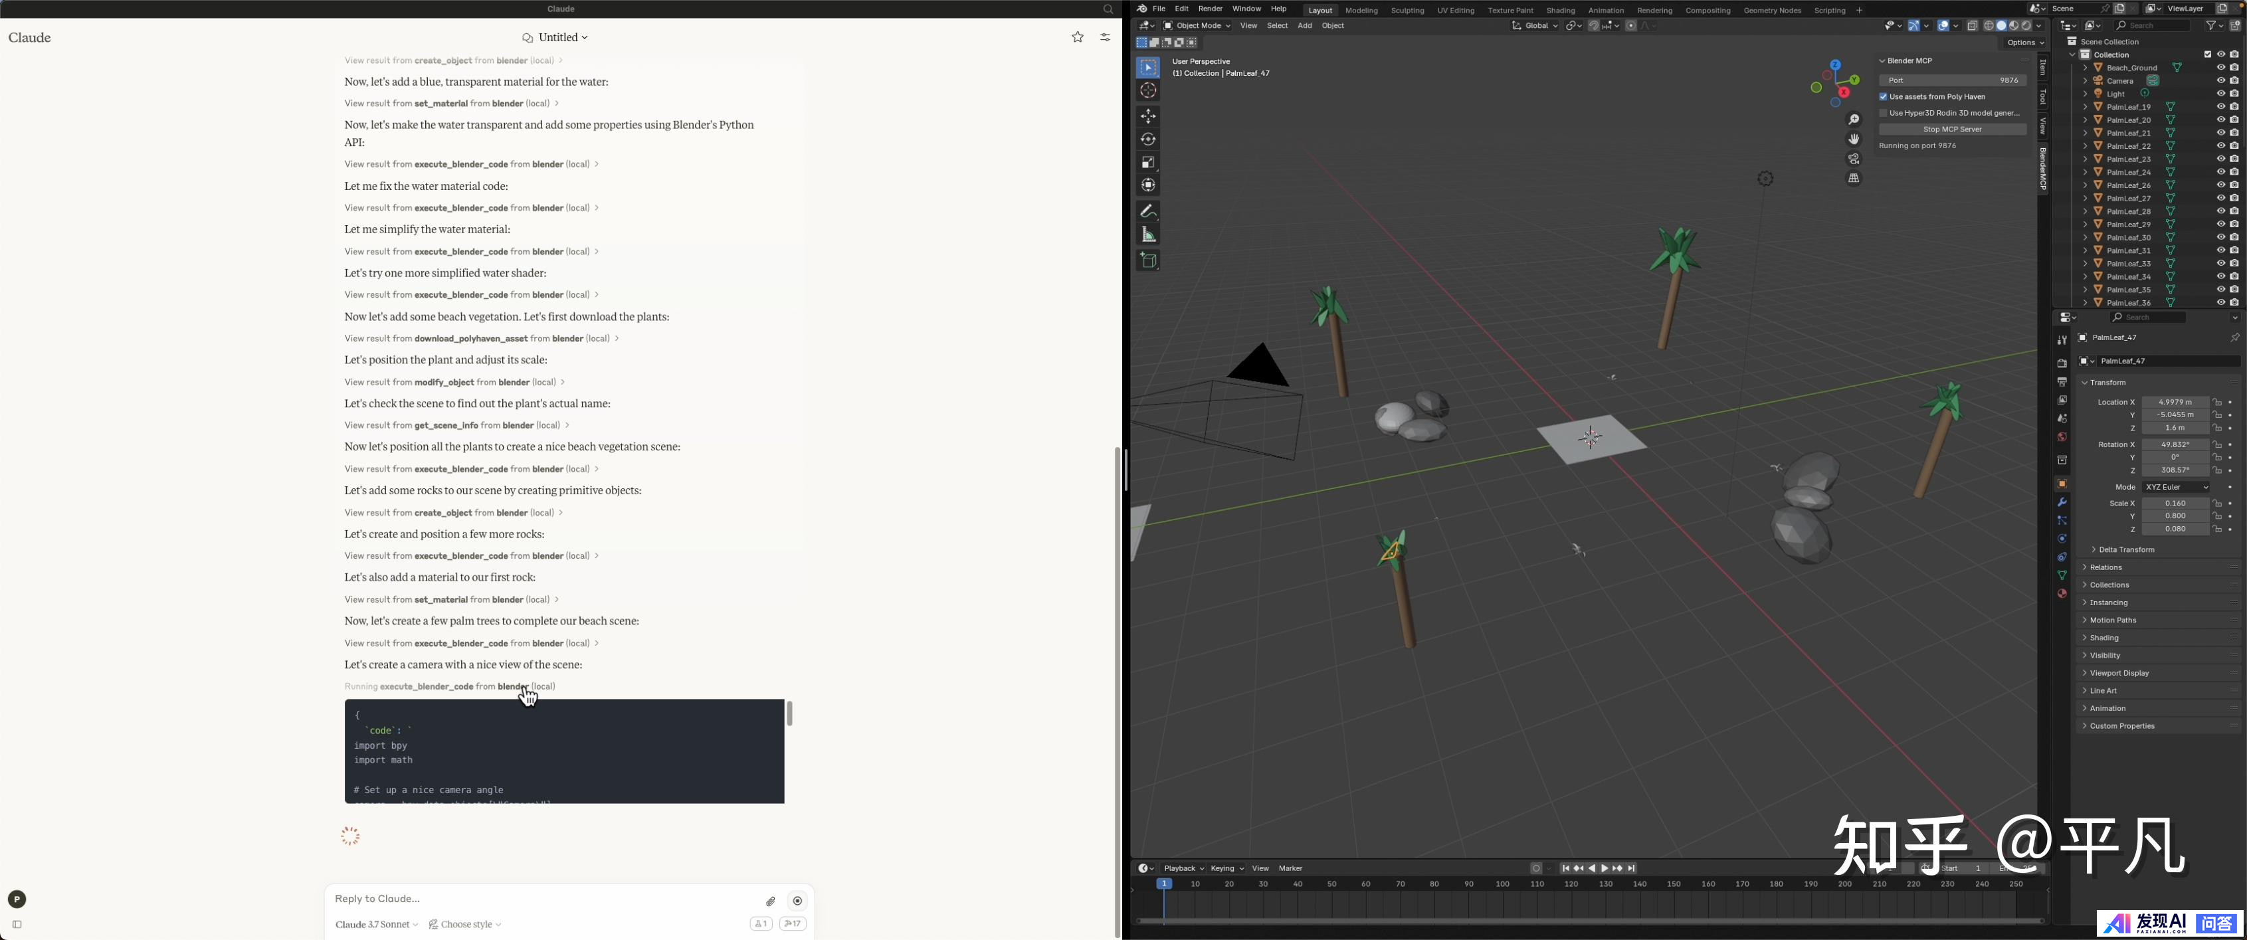Switch to the Sculpting workspace tab

(1407, 11)
